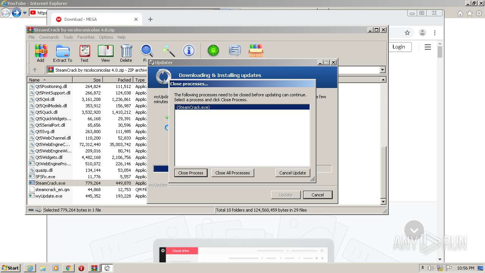
Task: Open new Chrome tab with plus
Action: click(150, 19)
